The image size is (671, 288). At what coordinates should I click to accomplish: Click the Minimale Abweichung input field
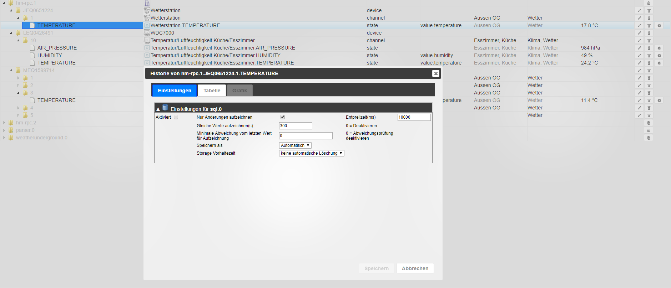(306, 136)
